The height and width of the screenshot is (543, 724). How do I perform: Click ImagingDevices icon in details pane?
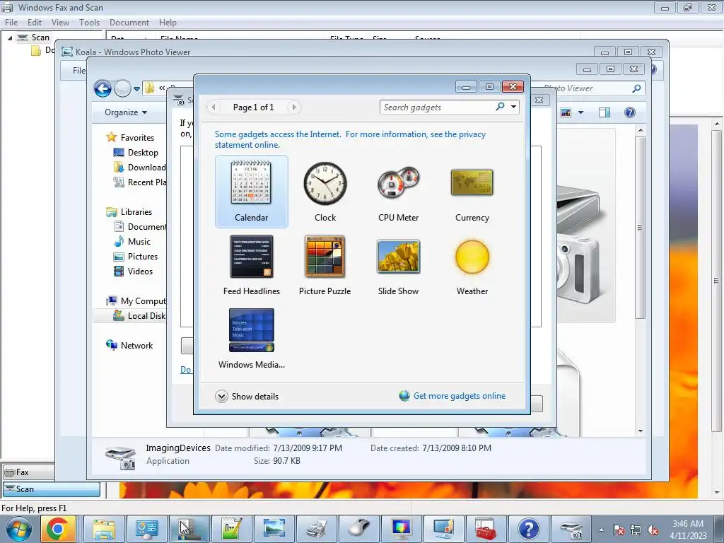tap(120, 457)
